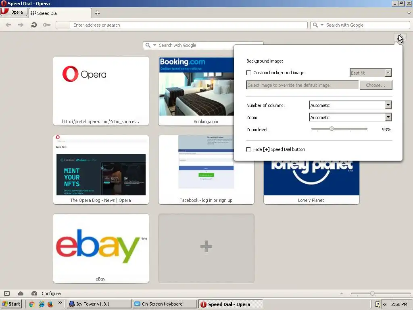Click the Zoom level slider handle
This screenshot has height=310, width=413.
pos(332,129)
